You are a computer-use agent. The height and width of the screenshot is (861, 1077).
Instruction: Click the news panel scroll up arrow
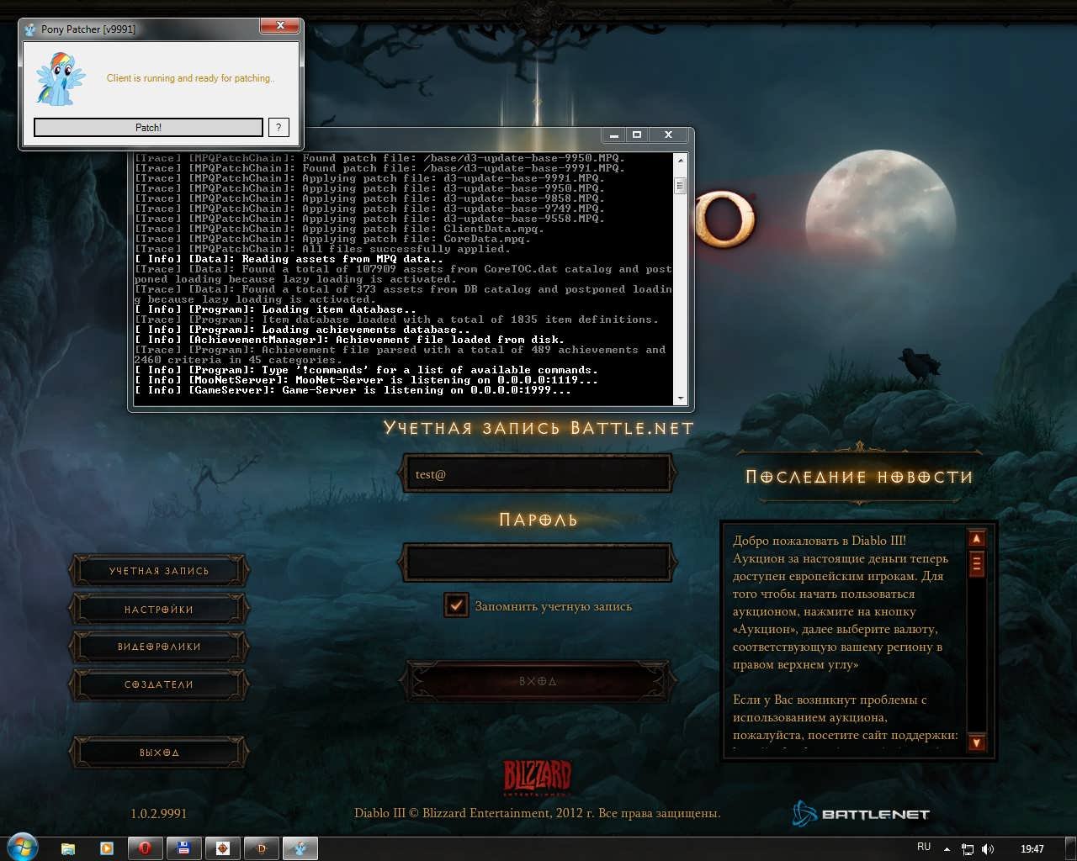pyautogui.click(x=977, y=538)
